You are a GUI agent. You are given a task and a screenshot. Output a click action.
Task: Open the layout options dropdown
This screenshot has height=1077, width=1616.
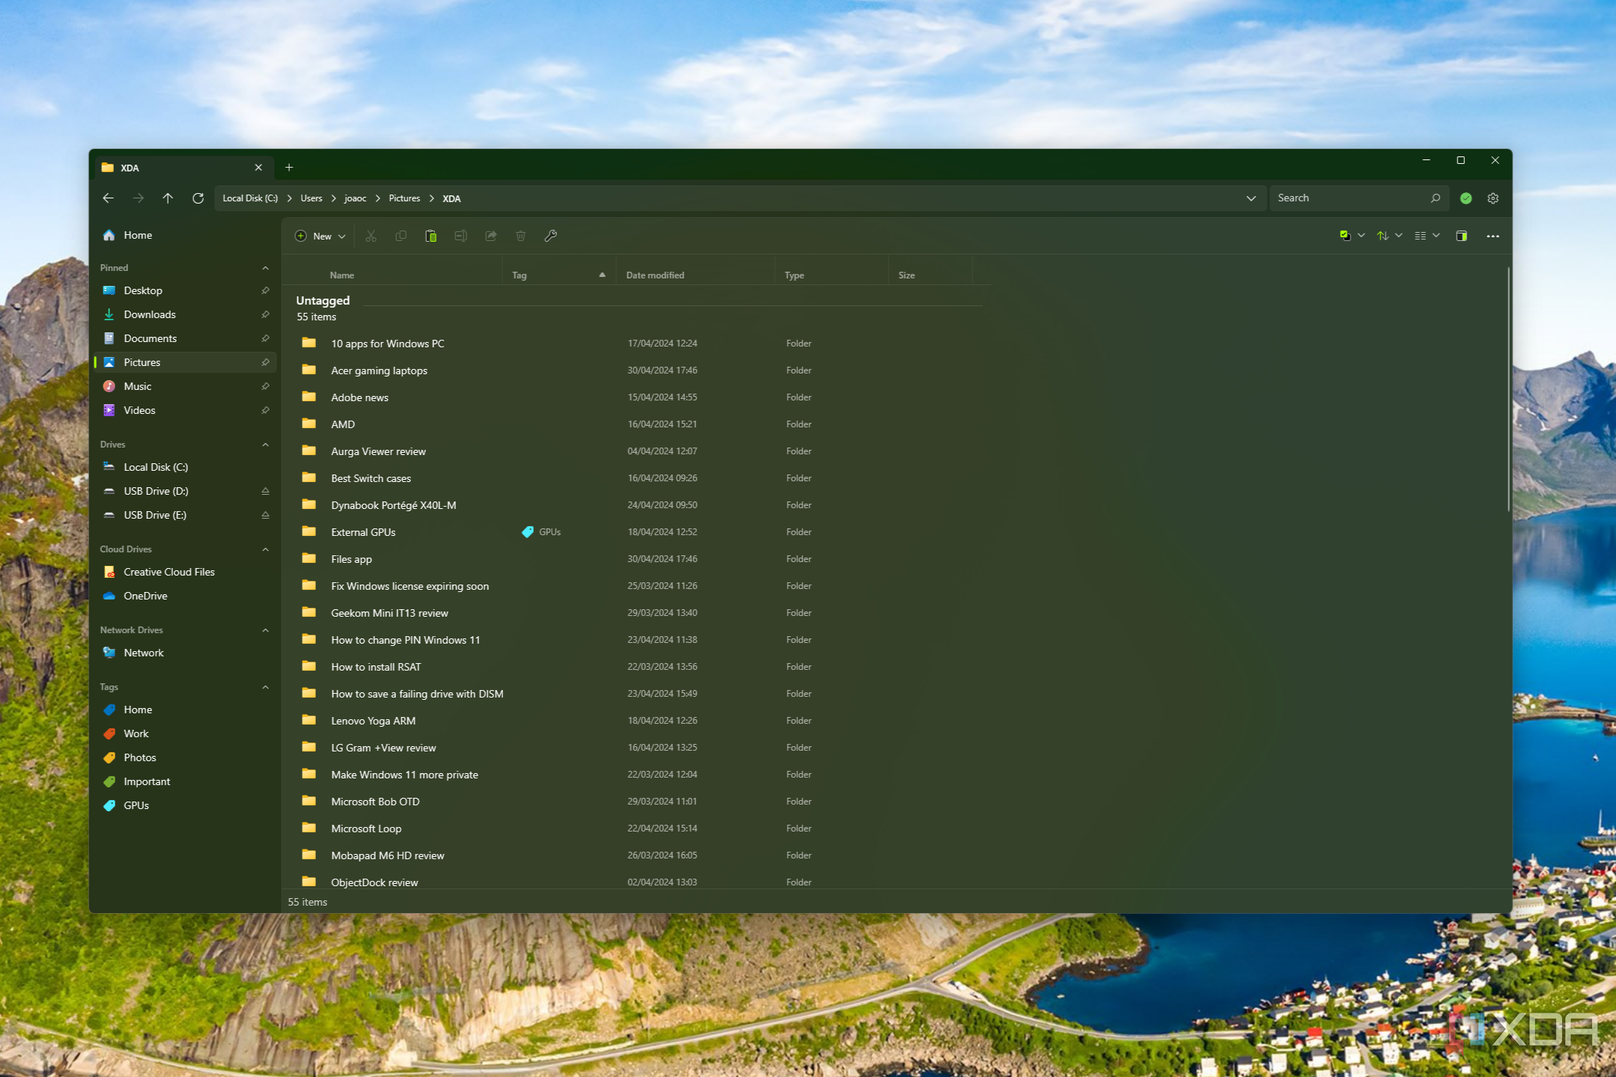1427,236
